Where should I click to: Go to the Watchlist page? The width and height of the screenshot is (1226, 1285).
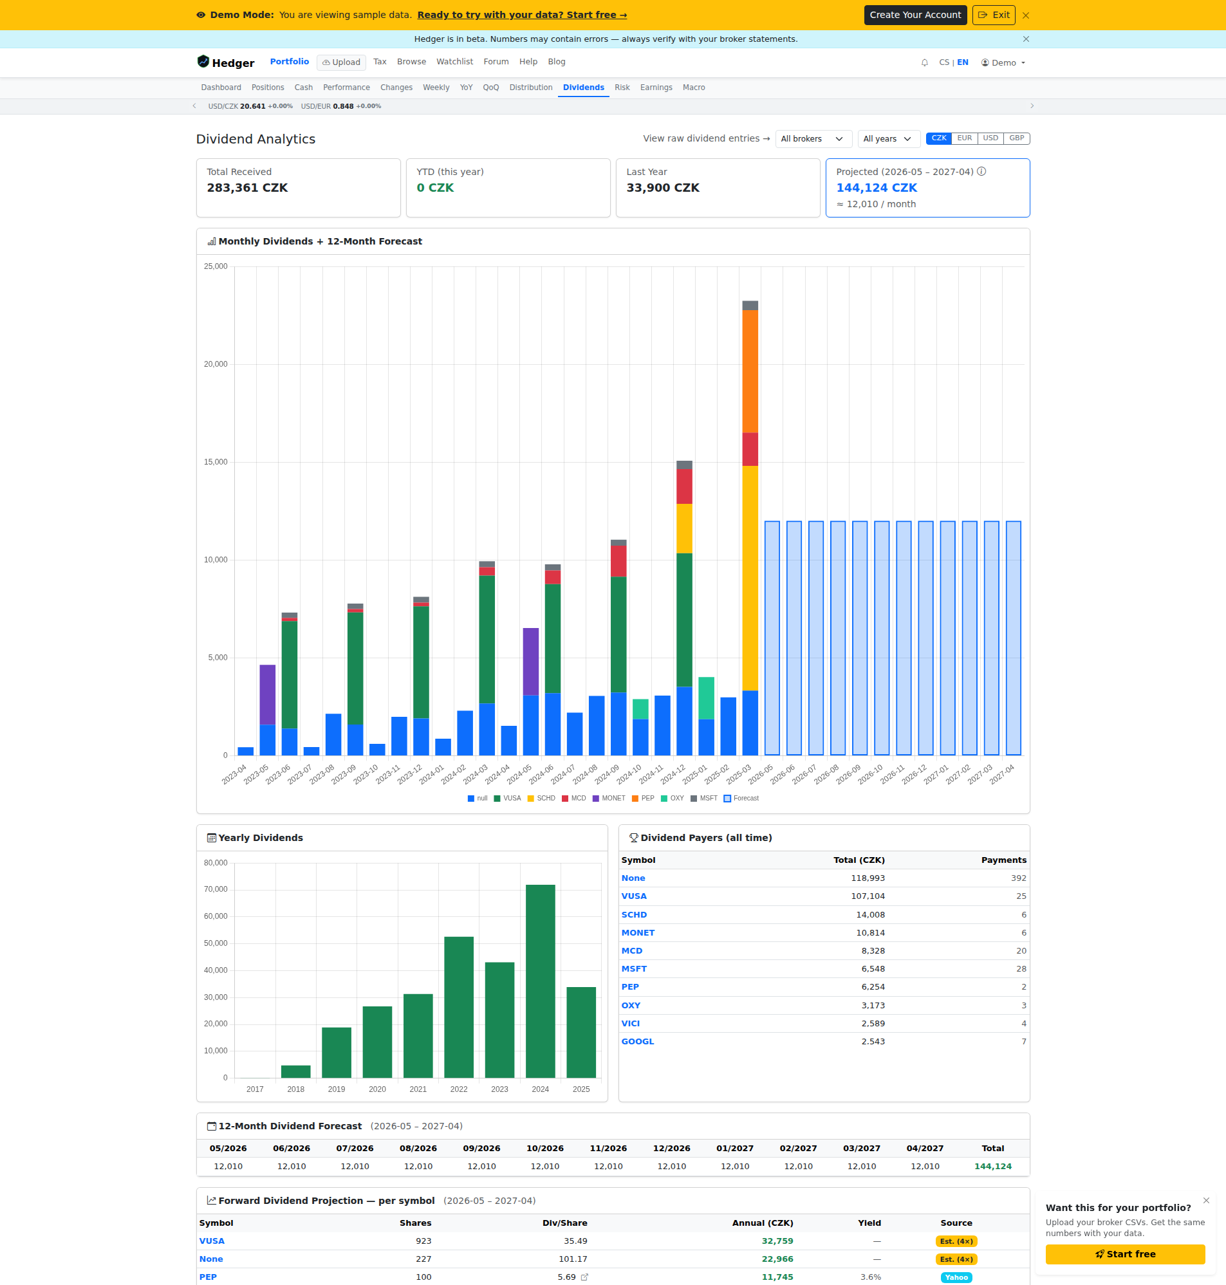click(455, 61)
